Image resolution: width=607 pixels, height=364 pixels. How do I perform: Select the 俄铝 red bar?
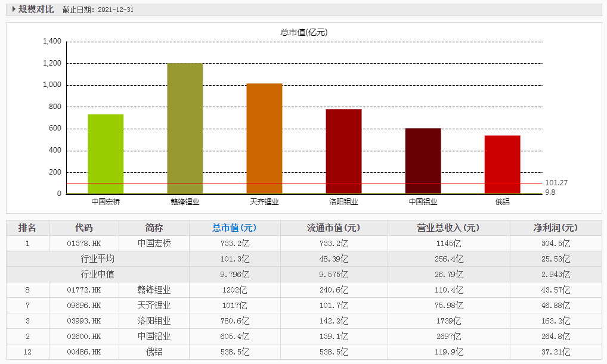503,164
